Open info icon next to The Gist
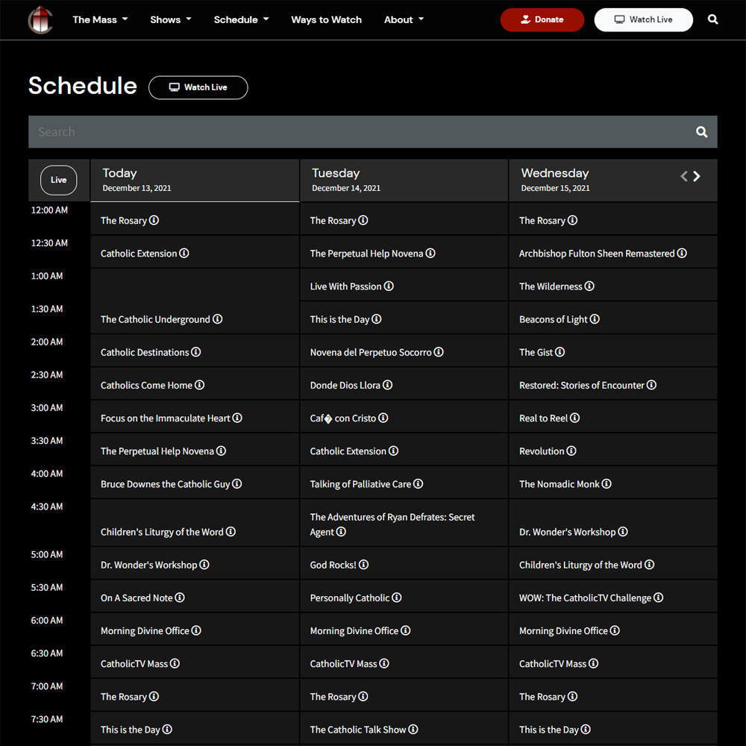The image size is (746, 746). [x=560, y=351]
